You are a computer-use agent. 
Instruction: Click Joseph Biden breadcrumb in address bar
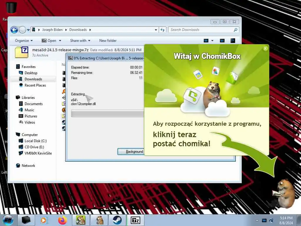pyautogui.click(x=52, y=30)
